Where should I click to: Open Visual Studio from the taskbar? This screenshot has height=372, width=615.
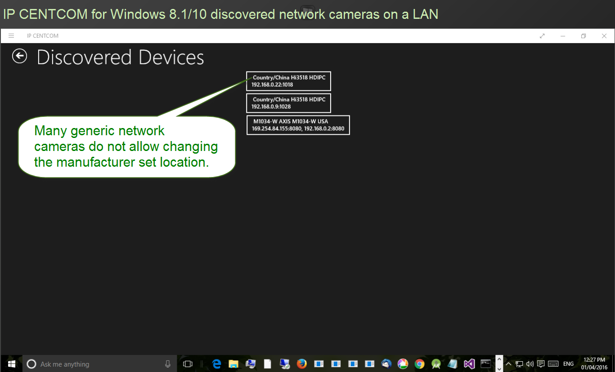click(469, 364)
